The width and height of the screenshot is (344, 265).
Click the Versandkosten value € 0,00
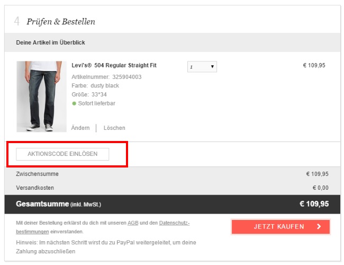[321, 188]
